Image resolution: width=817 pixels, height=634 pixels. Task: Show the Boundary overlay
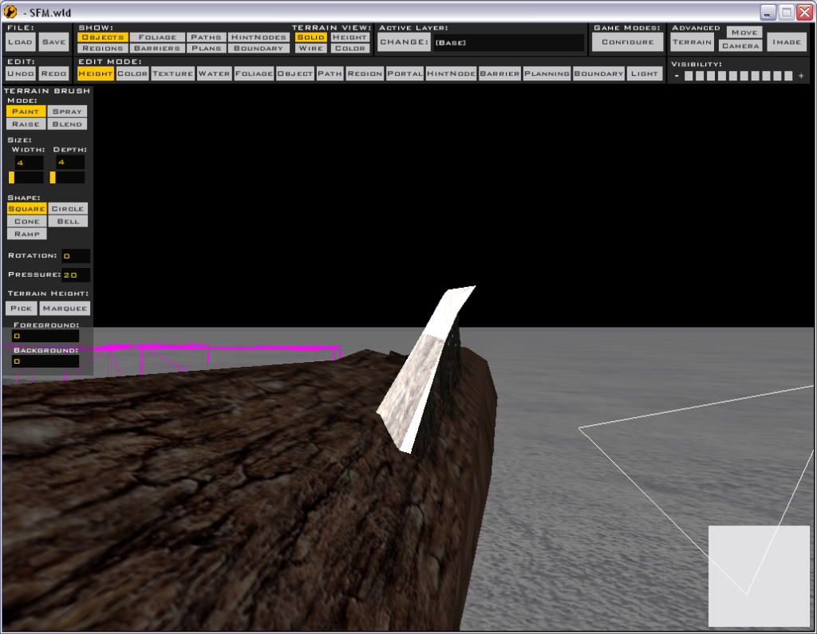coord(259,49)
